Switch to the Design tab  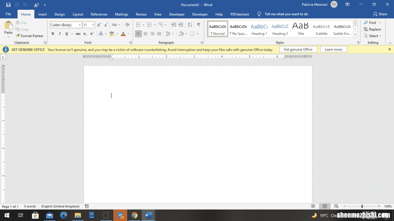[60, 14]
